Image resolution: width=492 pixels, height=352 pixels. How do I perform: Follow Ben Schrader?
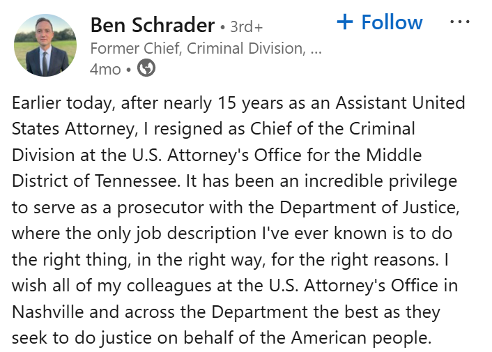coord(391,22)
